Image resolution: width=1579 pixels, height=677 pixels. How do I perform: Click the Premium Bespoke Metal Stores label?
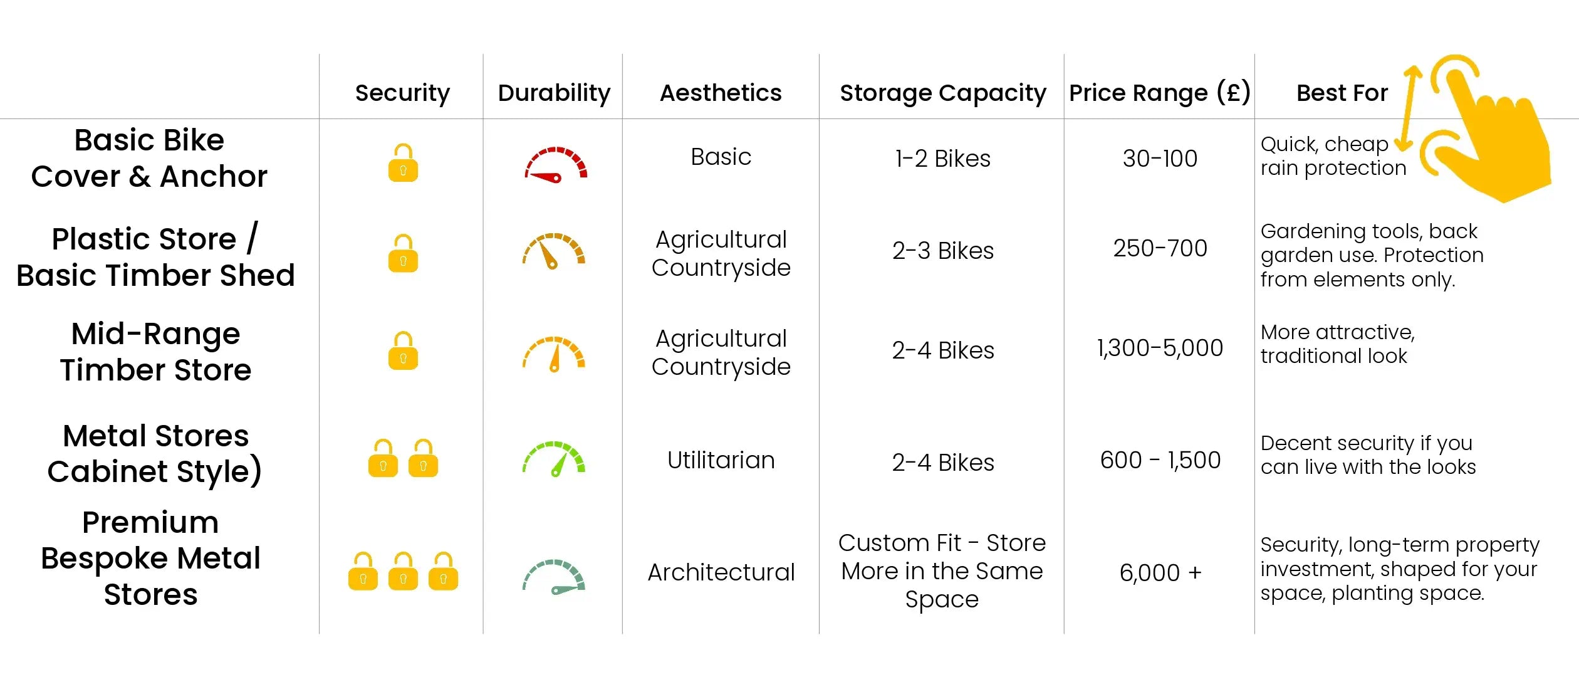[x=150, y=558]
